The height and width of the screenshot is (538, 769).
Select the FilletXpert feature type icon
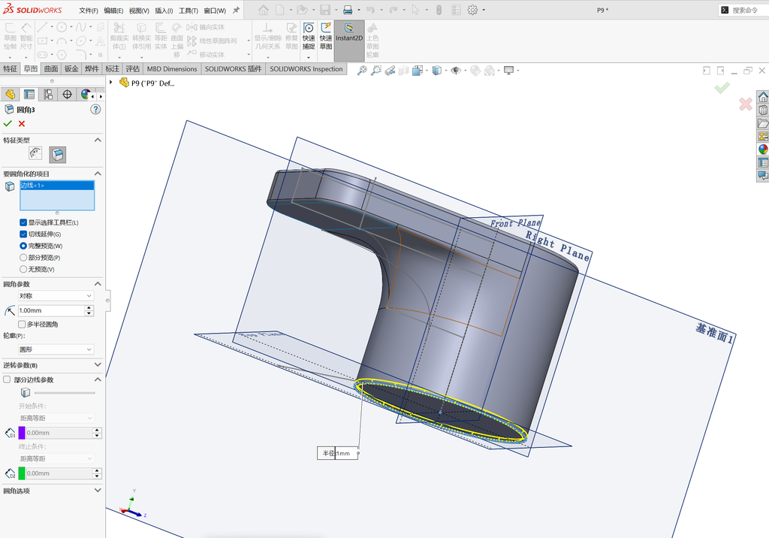[35, 153]
